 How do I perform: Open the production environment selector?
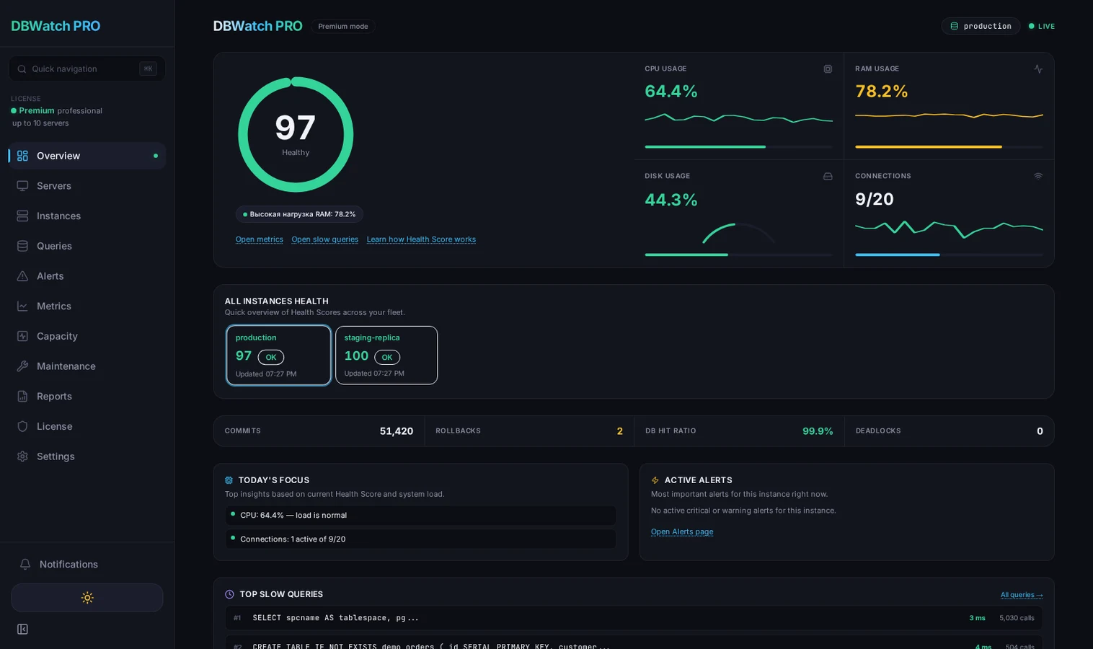981,26
